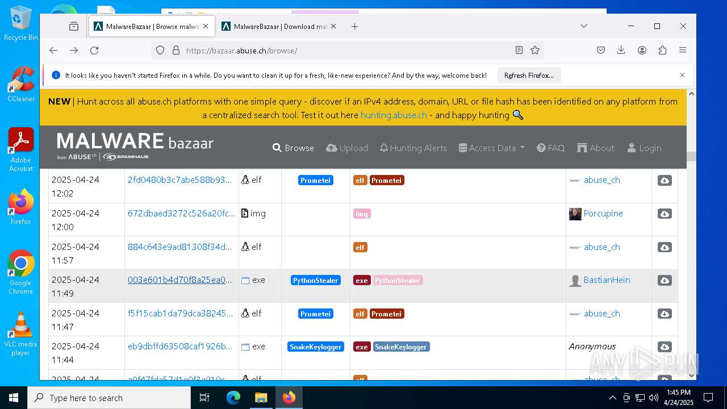Open reporter Porcupine profile link

pos(603,213)
